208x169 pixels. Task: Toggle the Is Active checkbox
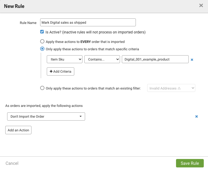(42, 32)
